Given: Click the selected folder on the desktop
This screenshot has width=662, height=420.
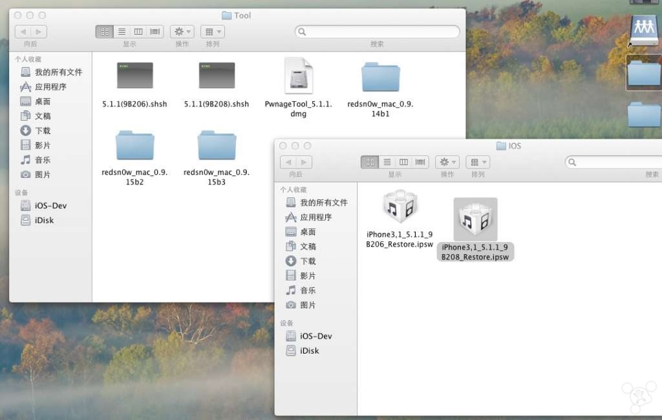Looking at the screenshot, I should [644, 73].
